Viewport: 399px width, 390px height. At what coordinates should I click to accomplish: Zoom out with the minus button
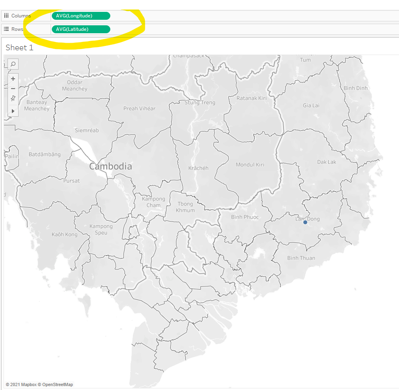click(13, 89)
